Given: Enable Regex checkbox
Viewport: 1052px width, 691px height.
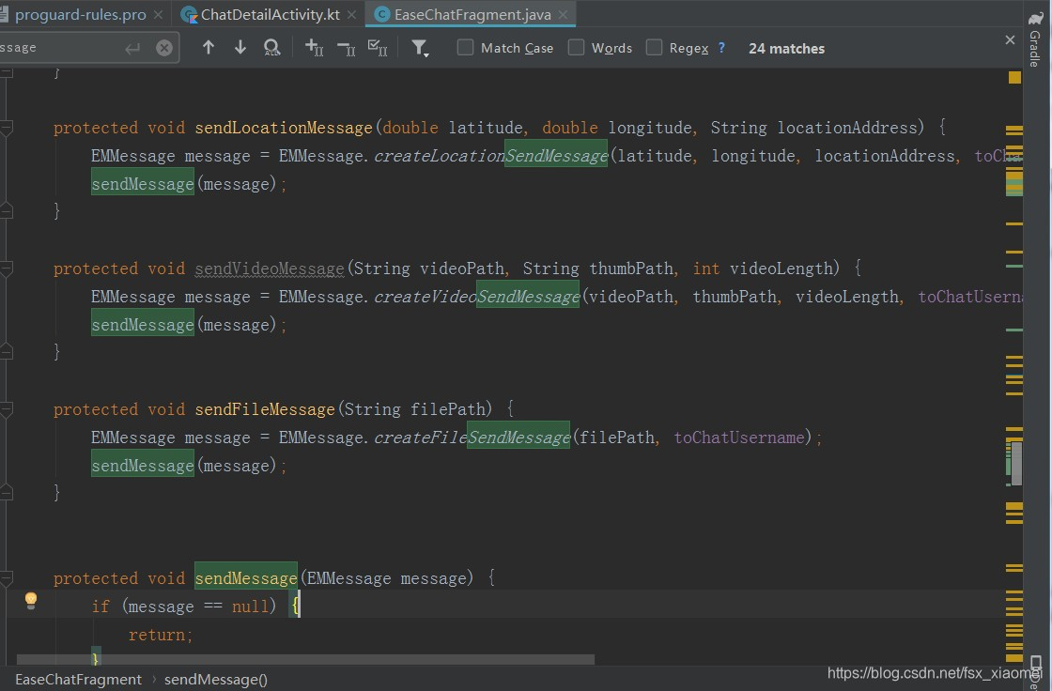Looking at the screenshot, I should [654, 47].
